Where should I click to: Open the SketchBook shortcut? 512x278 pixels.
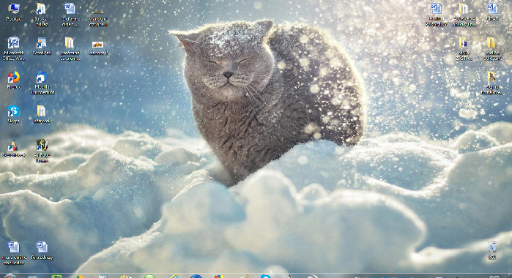14,149
